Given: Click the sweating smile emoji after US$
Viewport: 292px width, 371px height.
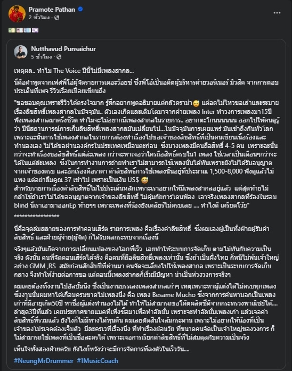Looking at the screenshot, I should 145,180.
